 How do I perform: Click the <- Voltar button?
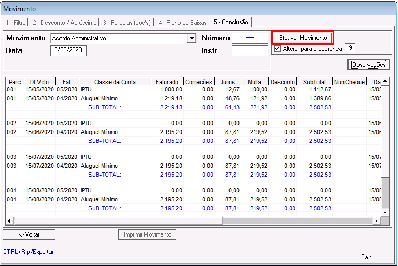point(29,234)
